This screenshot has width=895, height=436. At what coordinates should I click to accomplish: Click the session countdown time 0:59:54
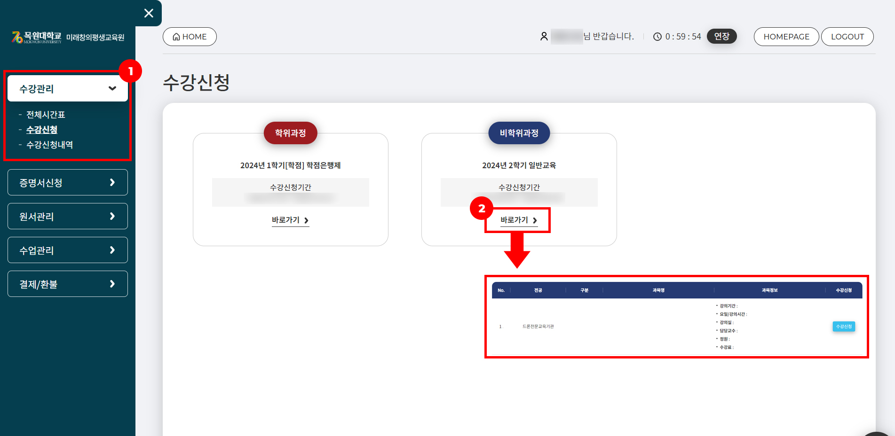(683, 37)
